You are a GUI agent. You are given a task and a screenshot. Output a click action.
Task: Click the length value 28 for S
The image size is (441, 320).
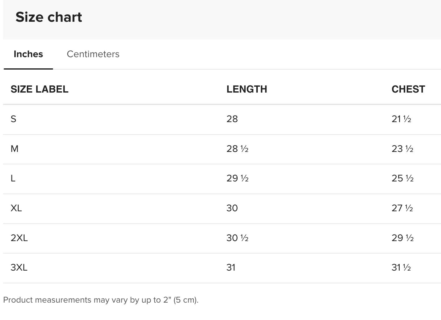coord(232,119)
